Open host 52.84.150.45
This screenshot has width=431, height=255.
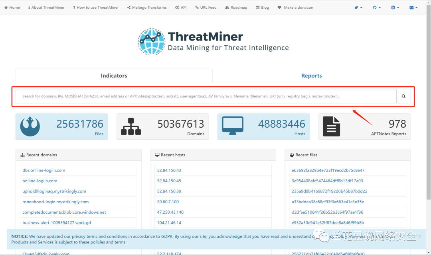[x=169, y=181]
